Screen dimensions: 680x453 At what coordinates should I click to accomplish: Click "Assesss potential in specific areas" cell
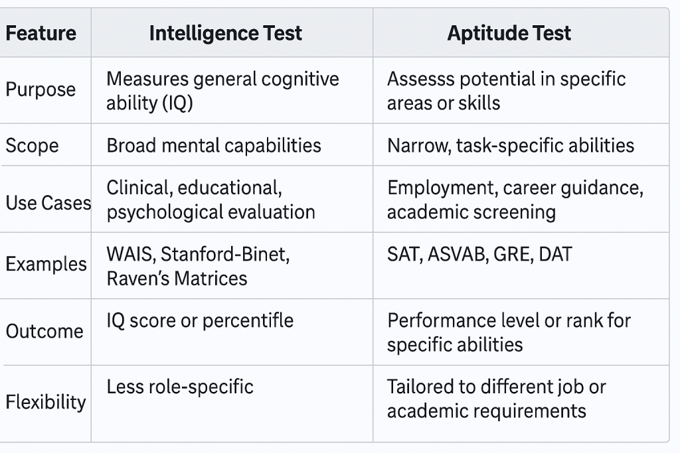(x=506, y=91)
